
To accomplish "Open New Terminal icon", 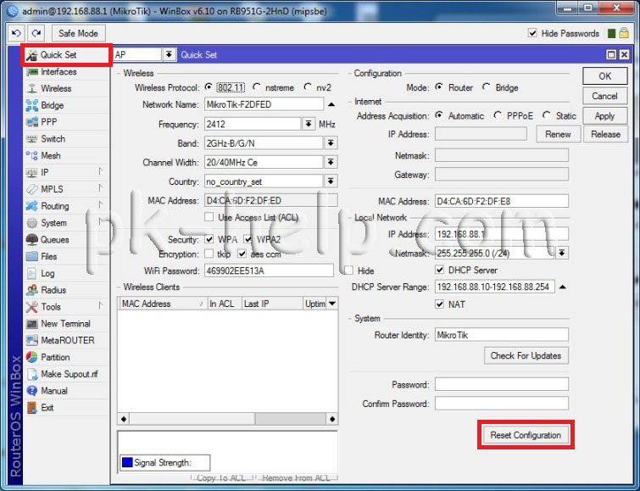I will point(32,324).
